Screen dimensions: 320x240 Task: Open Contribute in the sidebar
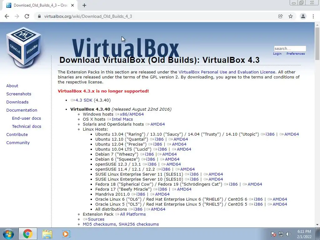tap(17, 135)
